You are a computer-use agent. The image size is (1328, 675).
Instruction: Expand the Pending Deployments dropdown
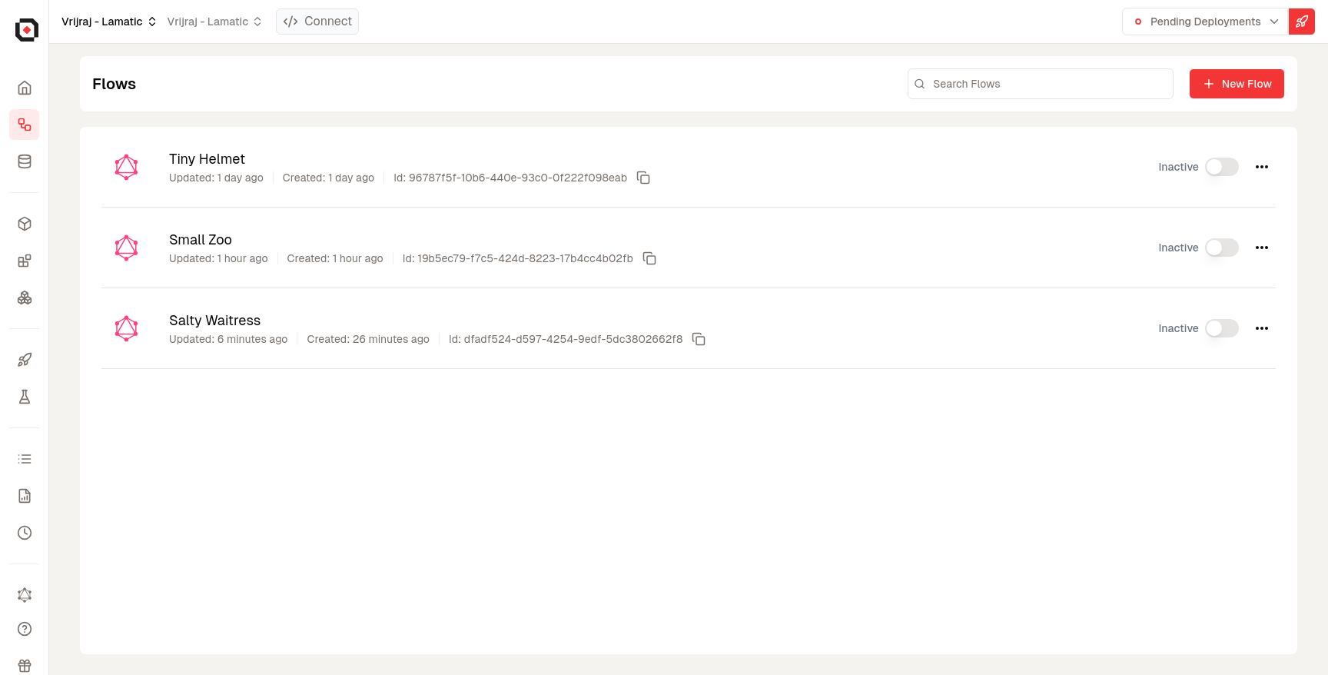click(x=1204, y=22)
